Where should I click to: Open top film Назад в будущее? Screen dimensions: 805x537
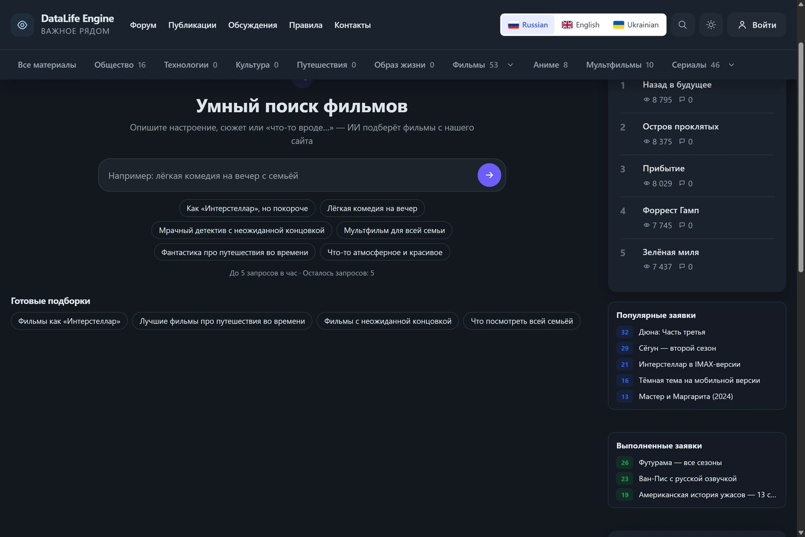677,85
